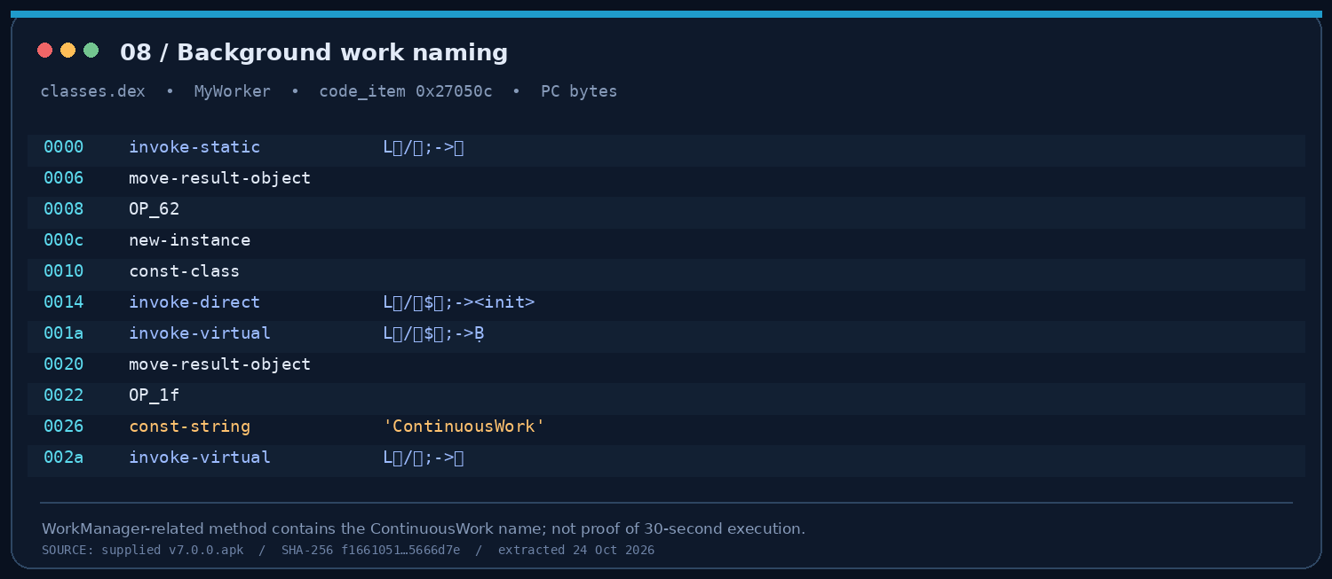The width and height of the screenshot is (1332, 579).
Task: Select offset 0026 in the listing
Action: pyautogui.click(x=64, y=426)
